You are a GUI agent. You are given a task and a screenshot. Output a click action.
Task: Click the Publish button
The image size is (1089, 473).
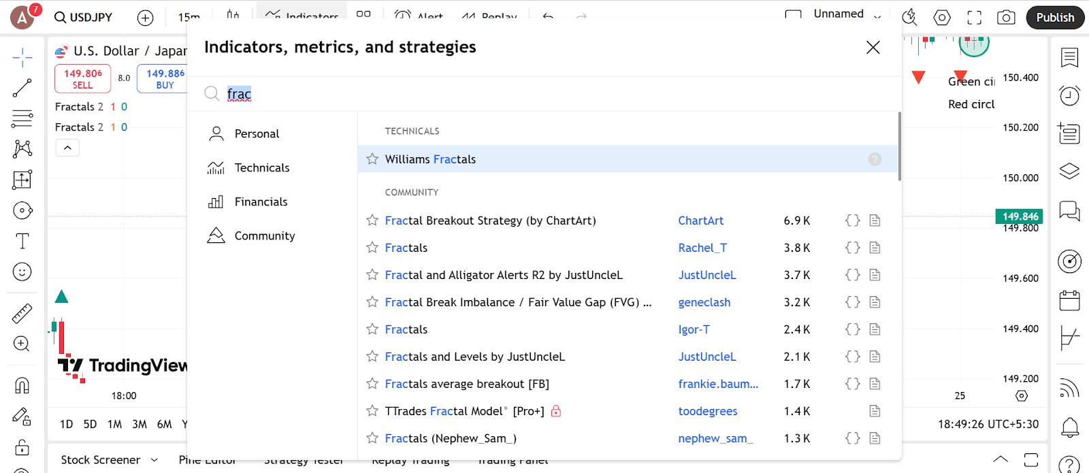(x=1055, y=18)
